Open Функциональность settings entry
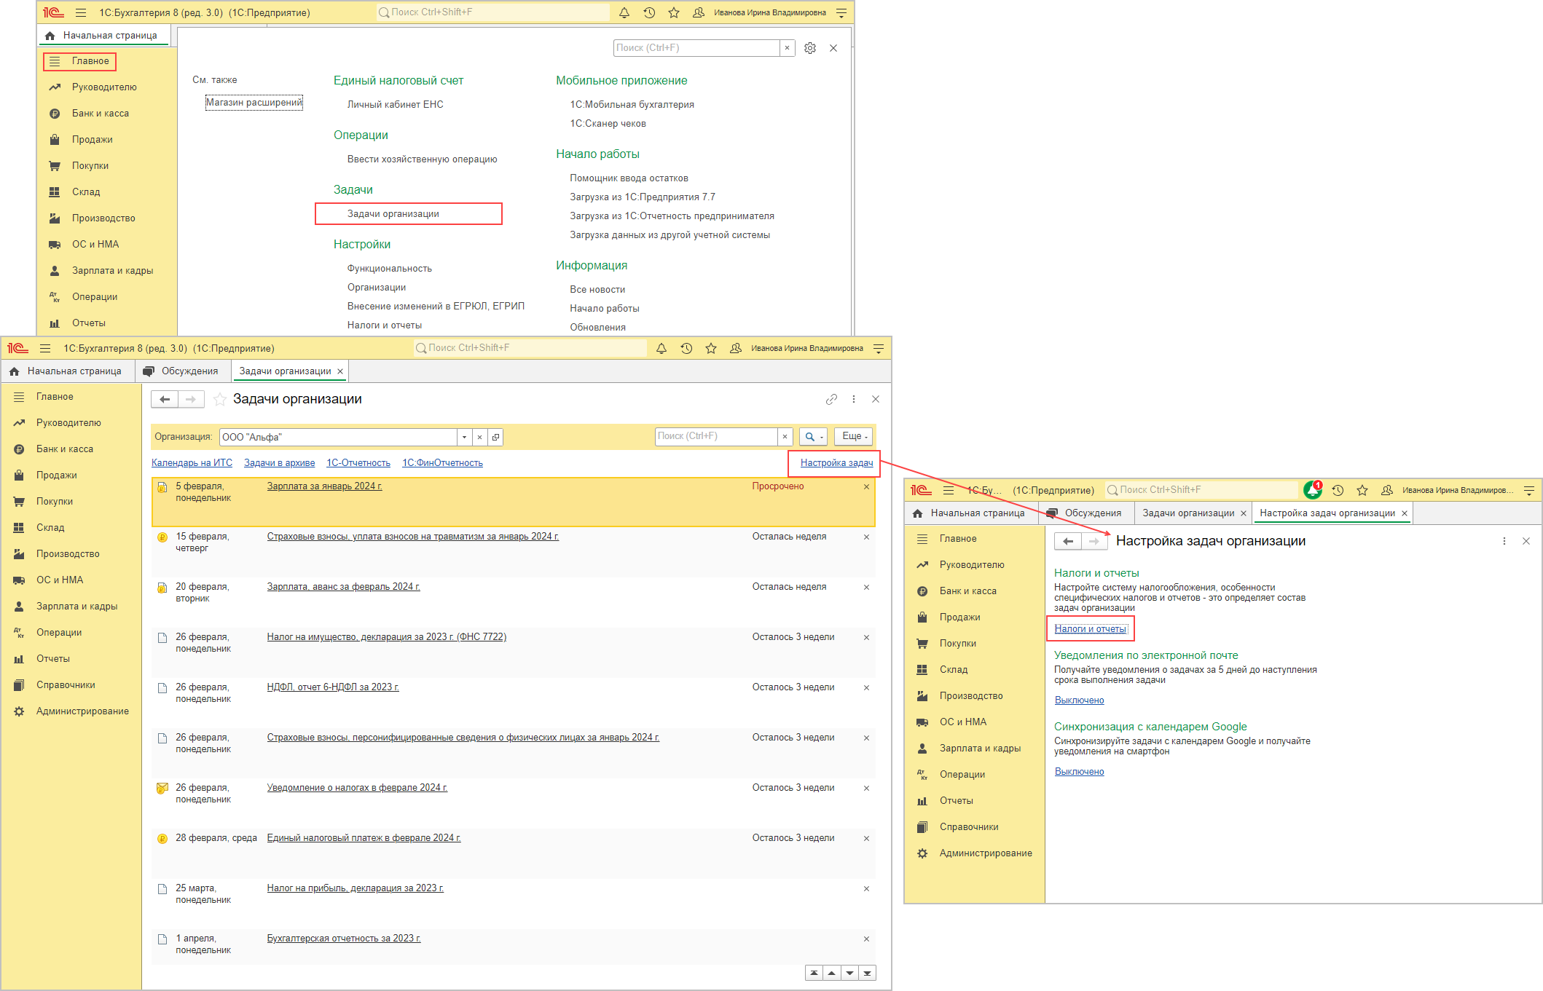This screenshot has width=1543, height=991. pos(390,269)
